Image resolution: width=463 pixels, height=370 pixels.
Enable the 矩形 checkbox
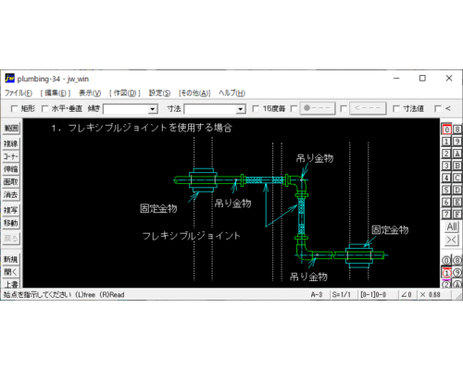(14, 109)
